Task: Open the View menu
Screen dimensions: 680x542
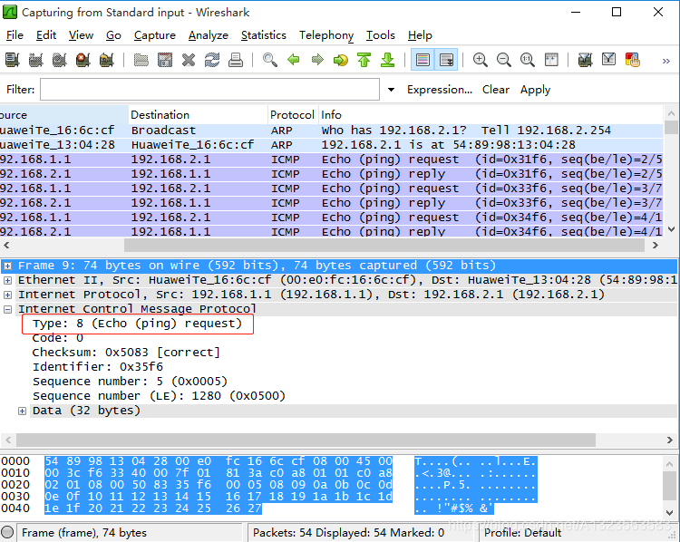Action: pyautogui.click(x=81, y=35)
